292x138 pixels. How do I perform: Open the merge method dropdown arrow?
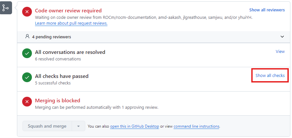pyautogui.click(x=78, y=126)
